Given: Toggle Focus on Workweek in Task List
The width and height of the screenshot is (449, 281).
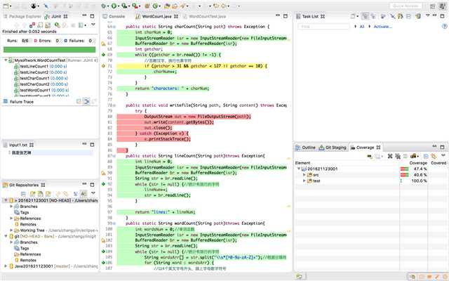Looking at the screenshot, I should [384, 16].
